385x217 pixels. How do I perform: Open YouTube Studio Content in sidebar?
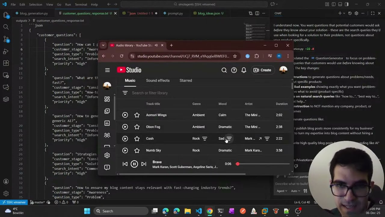pos(107,111)
